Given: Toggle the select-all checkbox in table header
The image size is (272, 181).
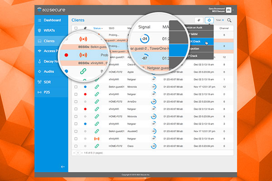Looking at the screenshot, I should (x=76, y=28).
